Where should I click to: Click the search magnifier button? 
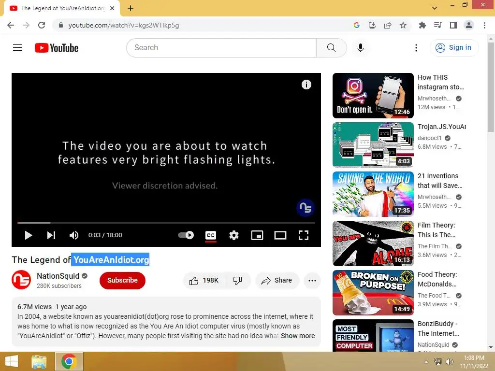tap(331, 48)
